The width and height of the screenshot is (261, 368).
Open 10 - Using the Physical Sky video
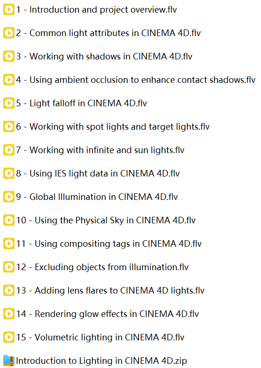(106, 221)
